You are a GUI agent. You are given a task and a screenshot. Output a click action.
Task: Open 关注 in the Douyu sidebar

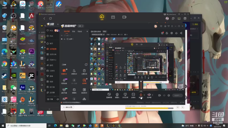pos(50,30)
